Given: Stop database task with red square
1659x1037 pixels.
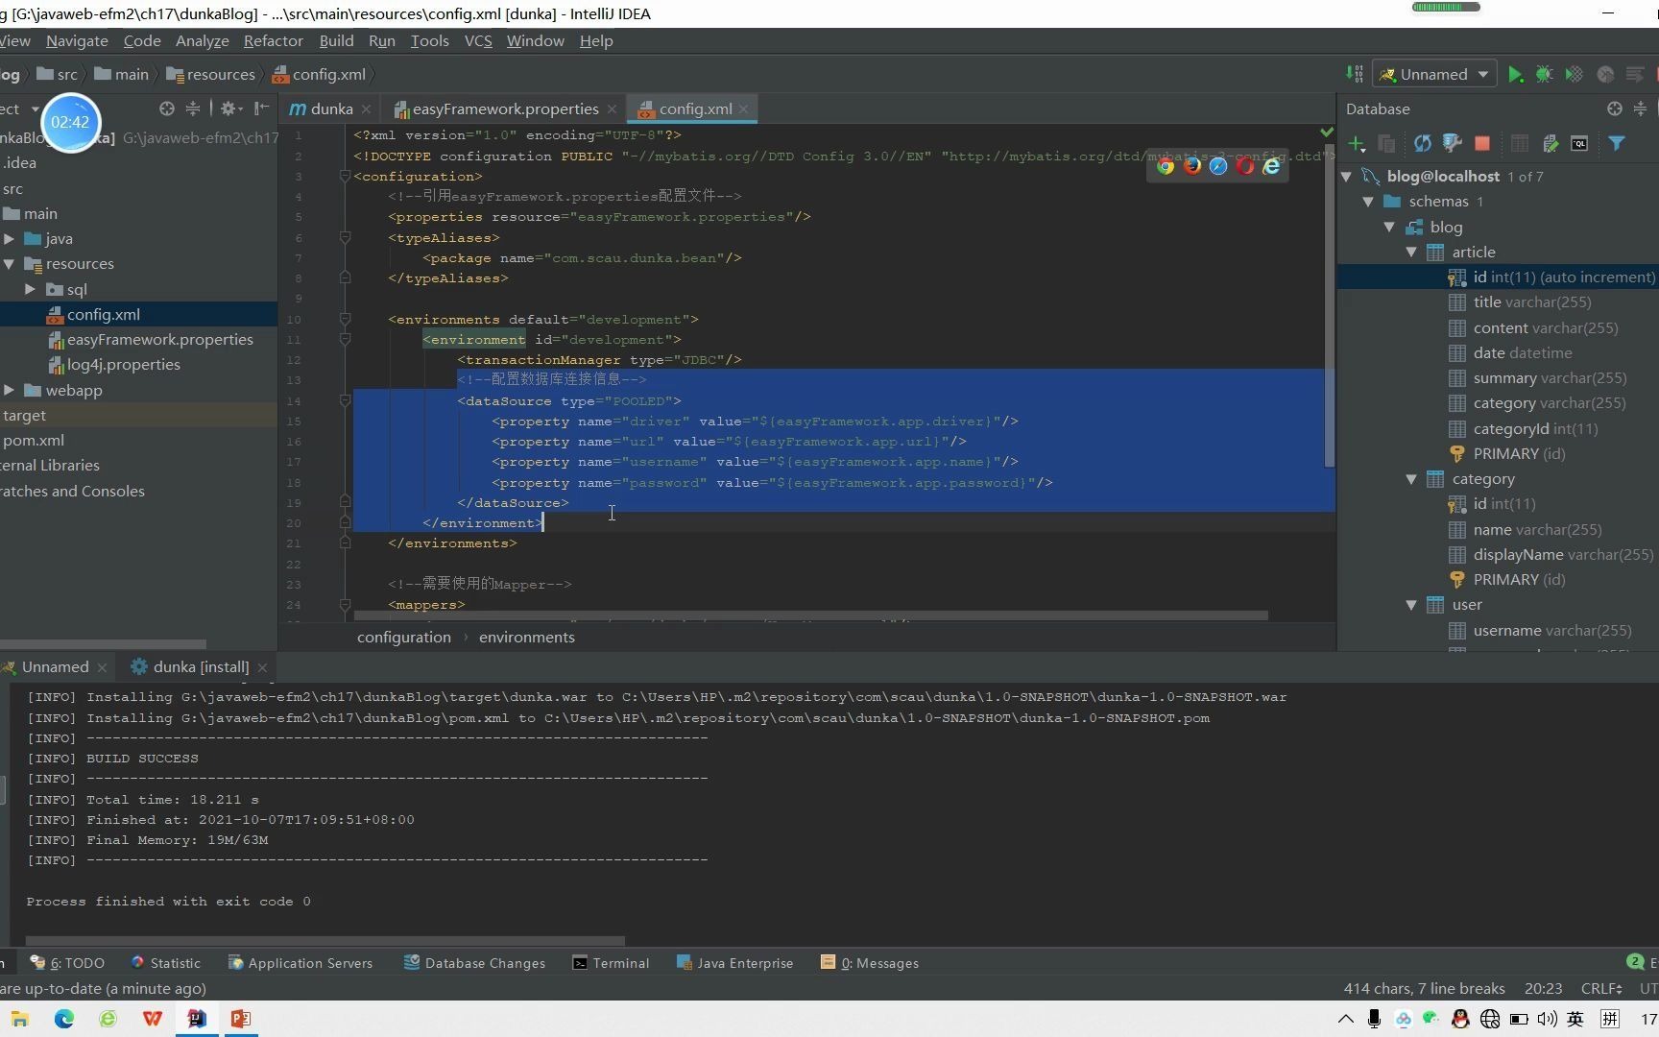Looking at the screenshot, I should coord(1482,144).
